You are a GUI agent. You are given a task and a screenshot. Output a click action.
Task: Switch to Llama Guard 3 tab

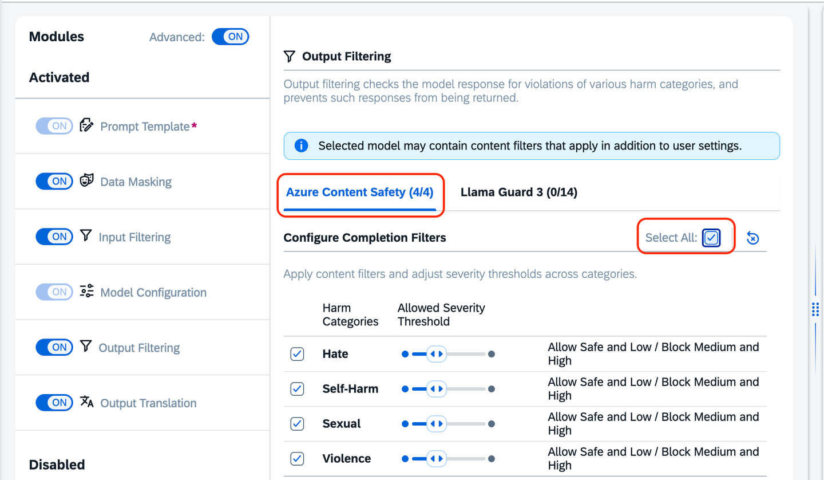(519, 192)
